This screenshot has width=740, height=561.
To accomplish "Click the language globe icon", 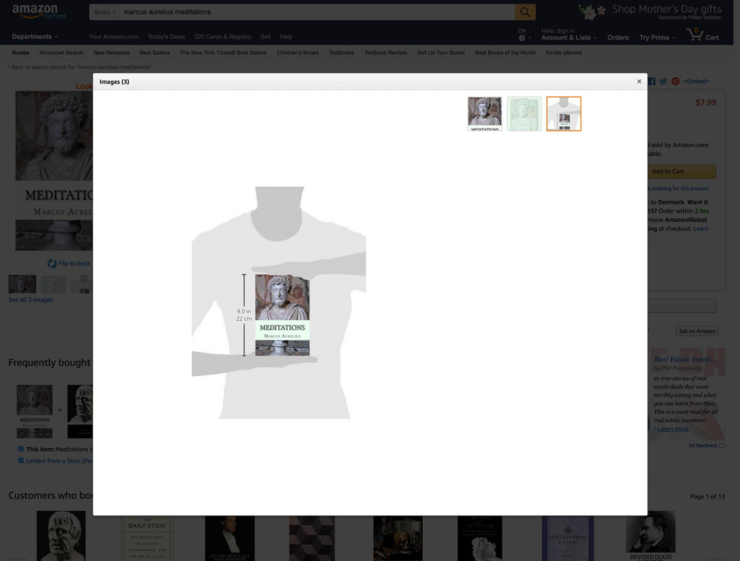I will click(x=522, y=38).
